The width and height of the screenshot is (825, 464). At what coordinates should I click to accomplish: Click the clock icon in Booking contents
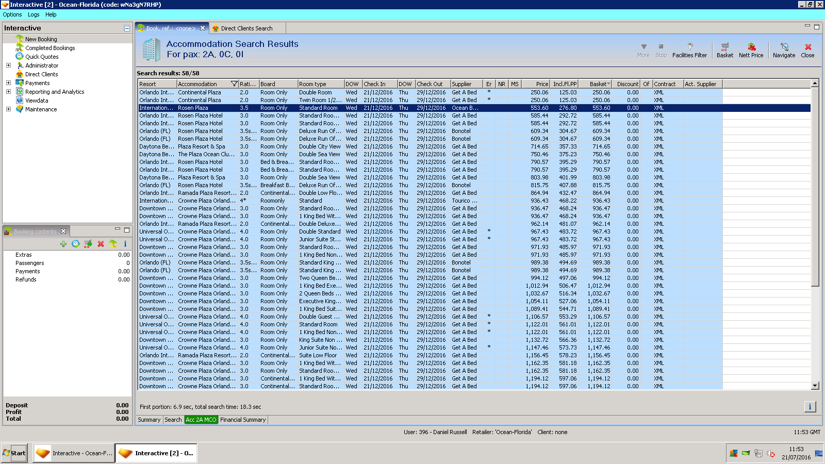pos(76,244)
